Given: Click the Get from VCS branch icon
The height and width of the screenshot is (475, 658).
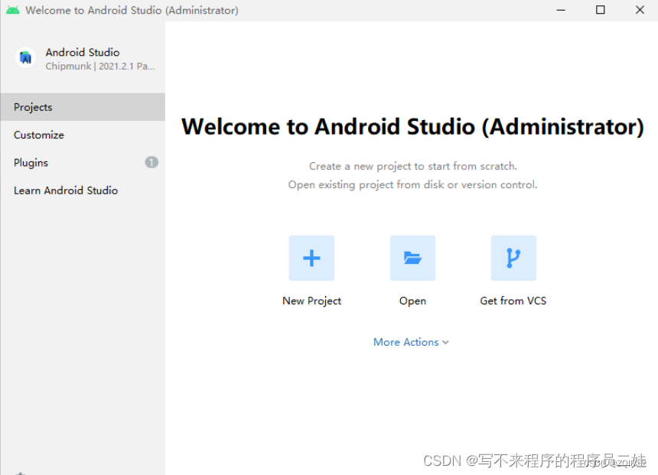Looking at the screenshot, I should click(513, 258).
